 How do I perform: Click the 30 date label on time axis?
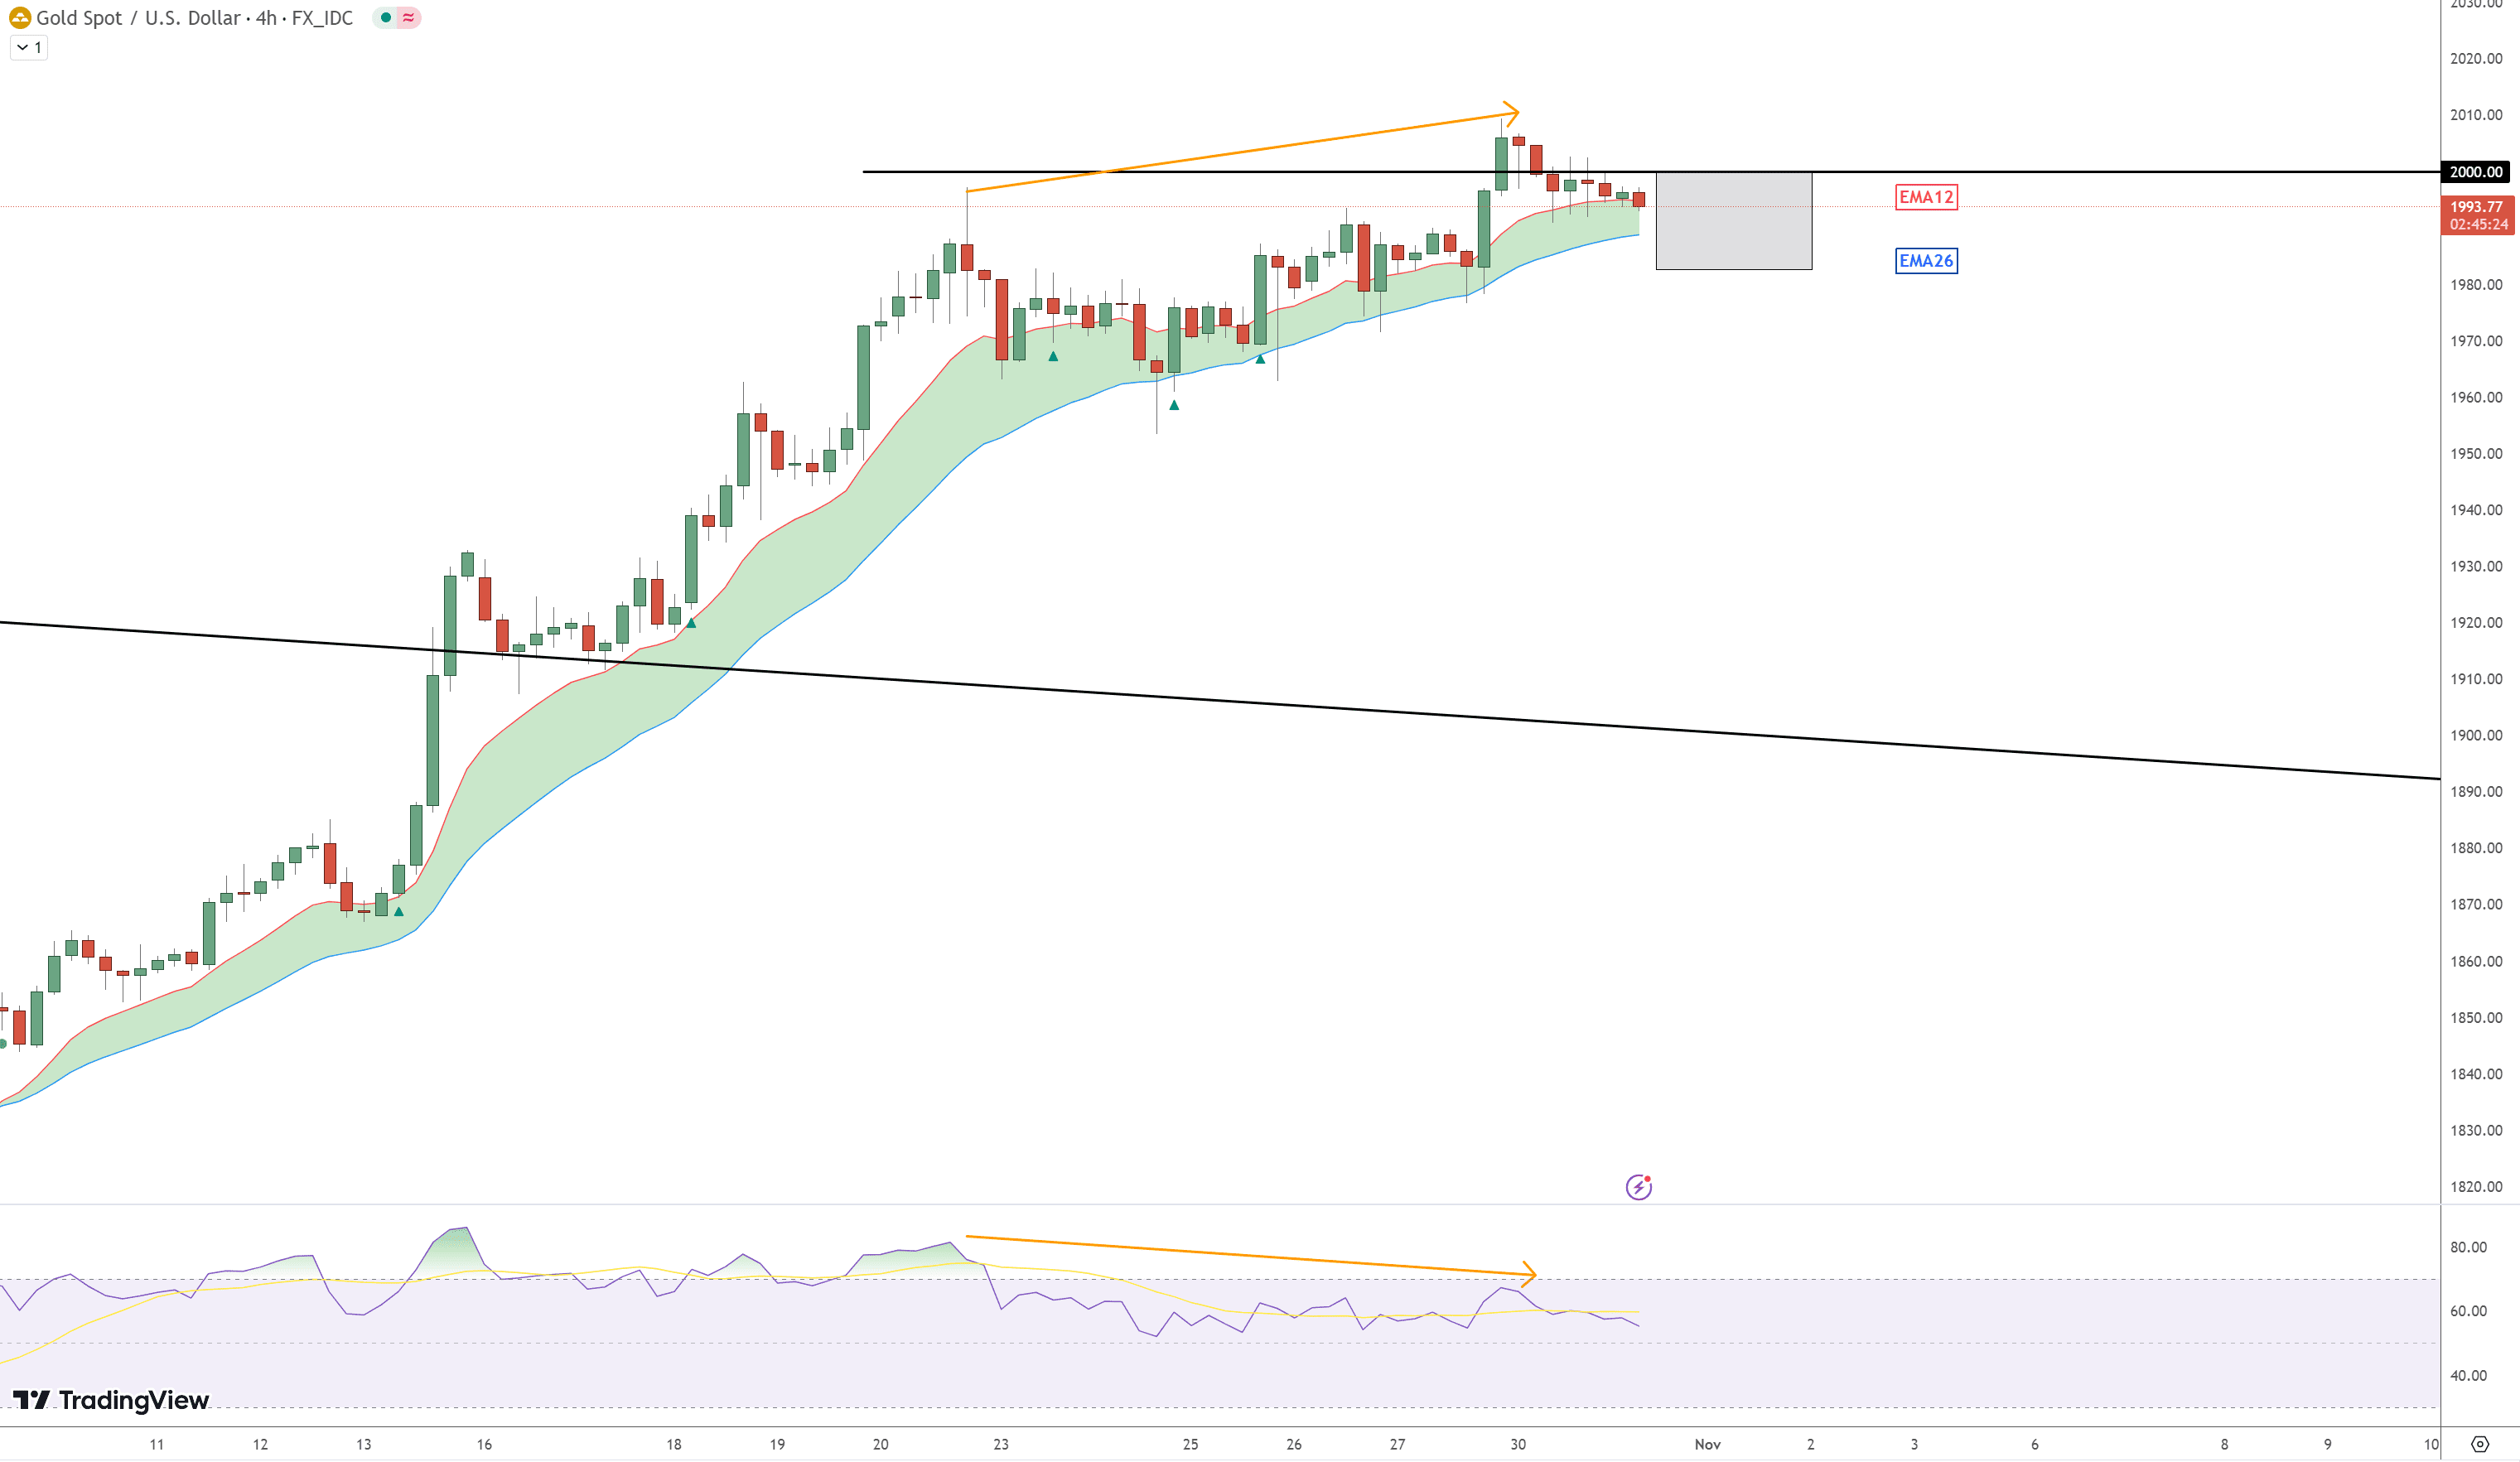click(1517, 1444)
